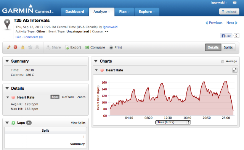Click the Share toolbar item

53,47
